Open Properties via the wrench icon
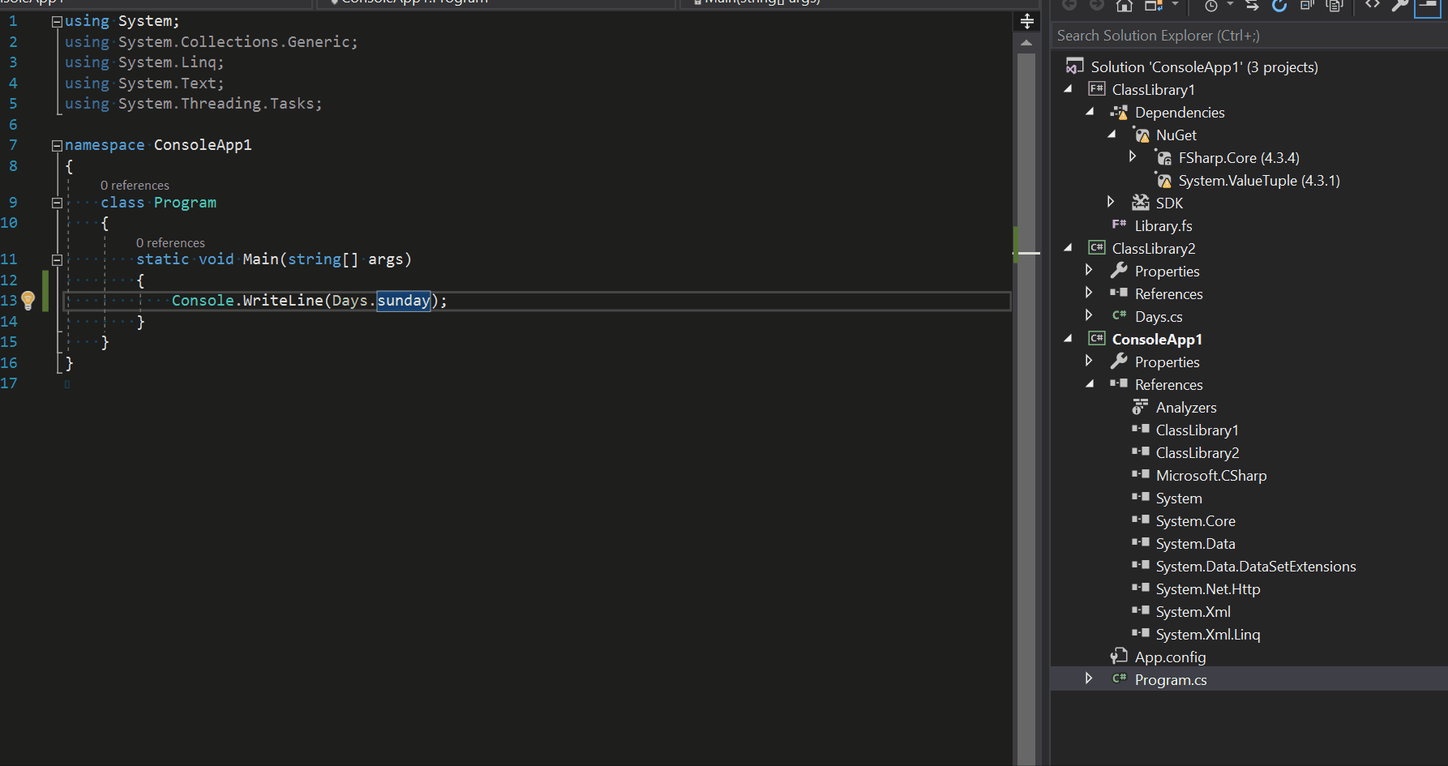The image size is (1448, 766). pos(1399,6)
